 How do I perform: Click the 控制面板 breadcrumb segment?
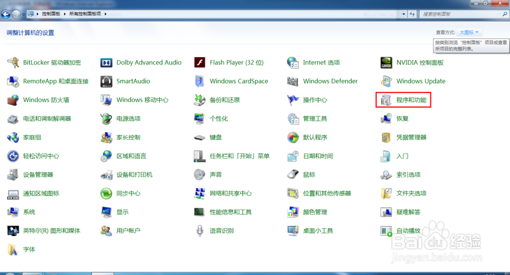pyautogui.click(x=51, y=14)
